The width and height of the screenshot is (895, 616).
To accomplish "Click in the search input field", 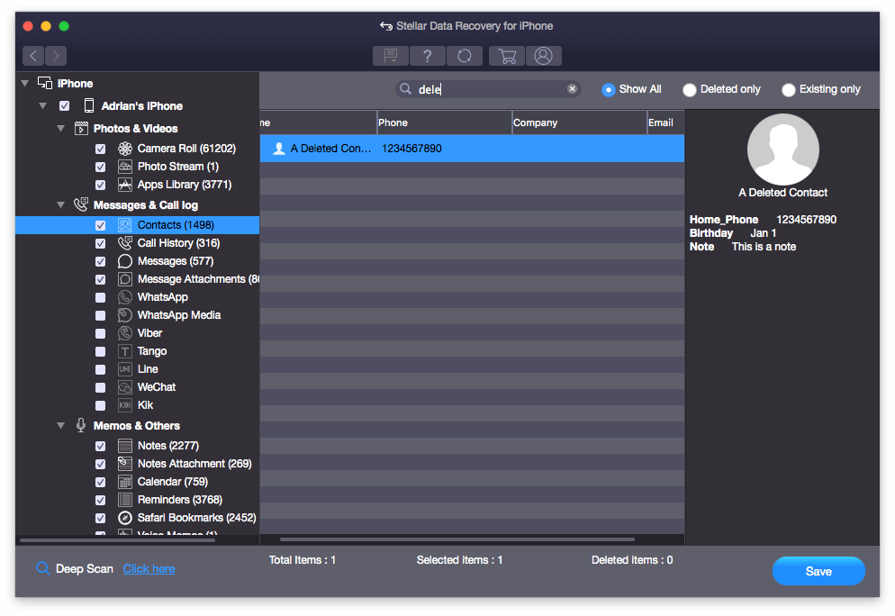I will pyautogui.click(x=488, y=89).
